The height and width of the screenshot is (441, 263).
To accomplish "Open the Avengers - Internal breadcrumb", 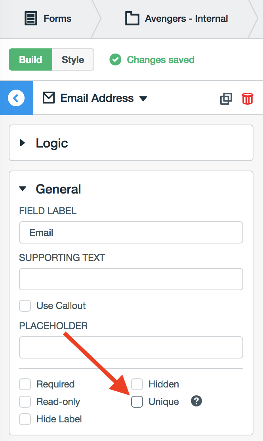I will click(186, 18).
